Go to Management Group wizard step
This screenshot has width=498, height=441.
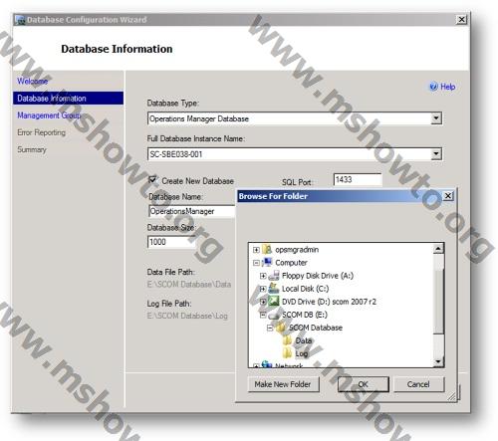click(x=49, y=115)
